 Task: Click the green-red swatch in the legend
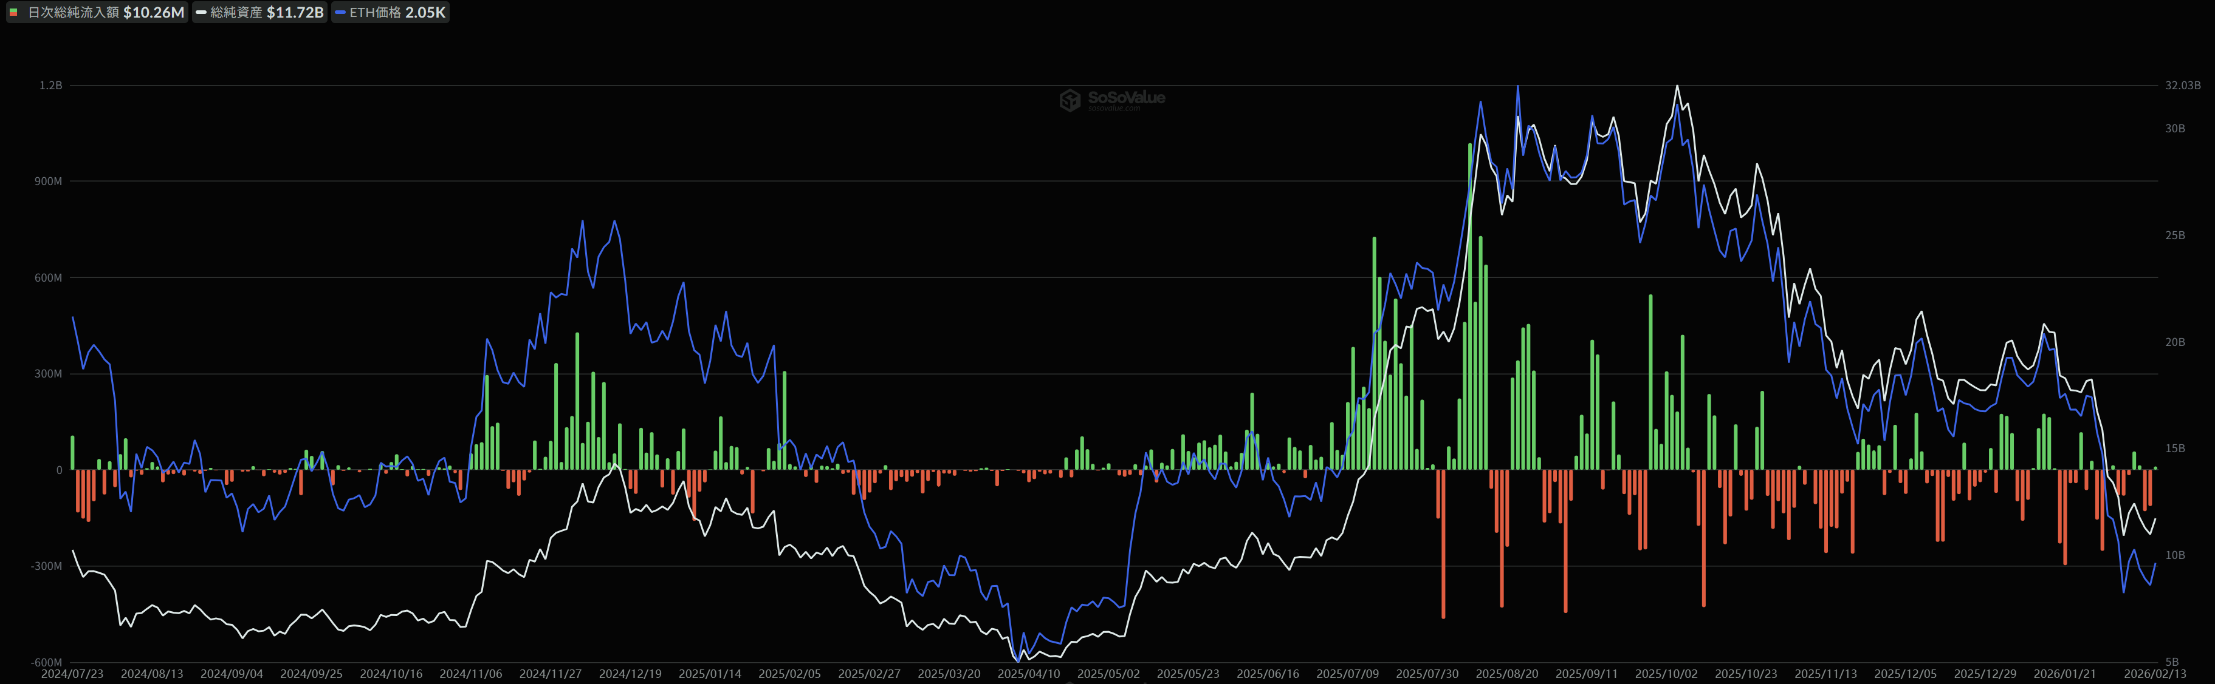[14, 12]
